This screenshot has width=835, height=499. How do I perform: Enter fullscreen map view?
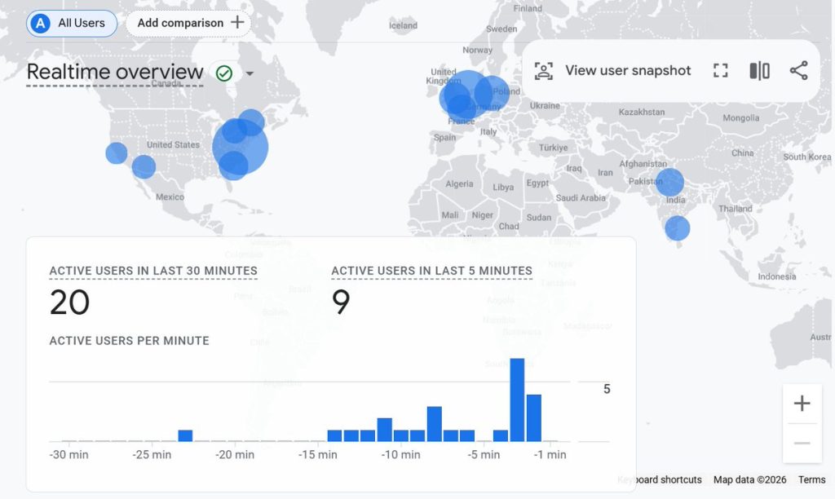tap(720, 71)
